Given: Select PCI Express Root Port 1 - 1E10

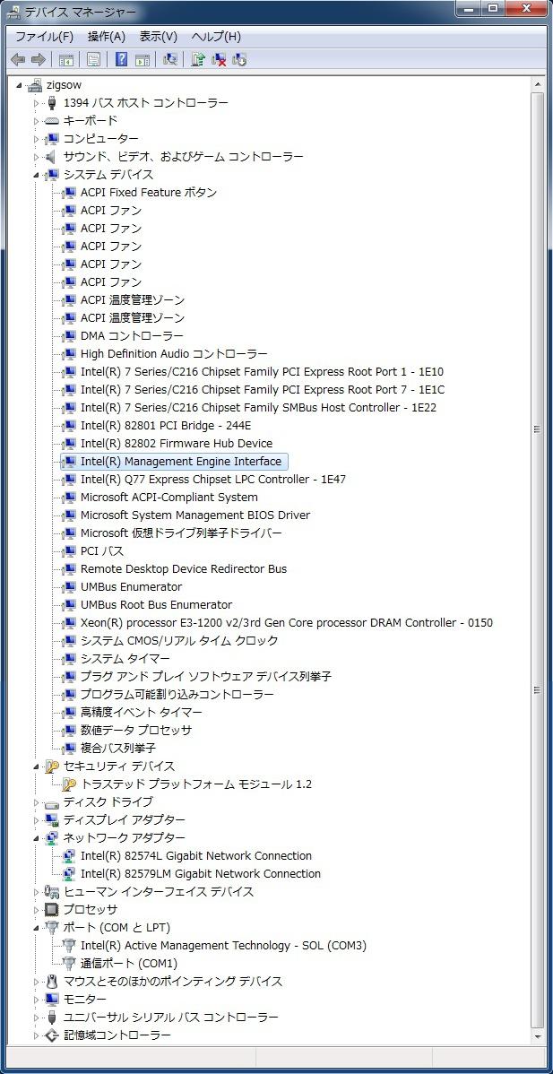Looking at the screenshot, I should click(262, 371).
